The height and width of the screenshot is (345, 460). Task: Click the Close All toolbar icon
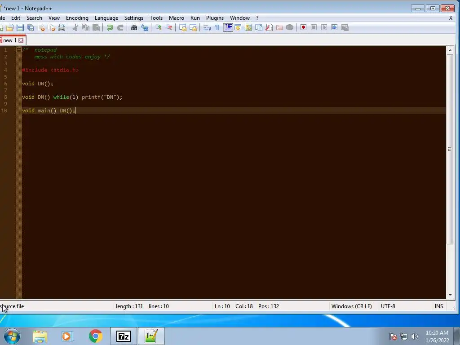pos(51,27)
